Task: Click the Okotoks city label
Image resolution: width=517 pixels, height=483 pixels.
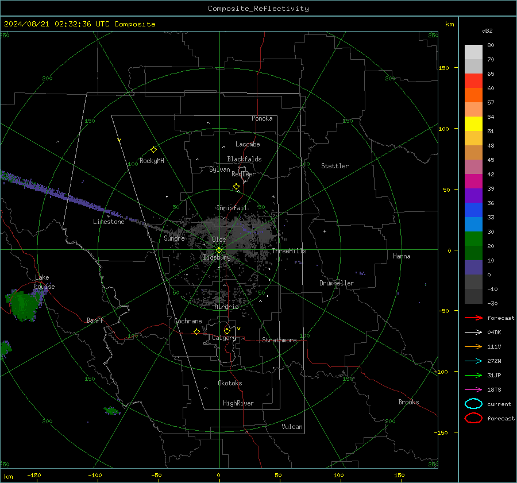Action: 230,383
